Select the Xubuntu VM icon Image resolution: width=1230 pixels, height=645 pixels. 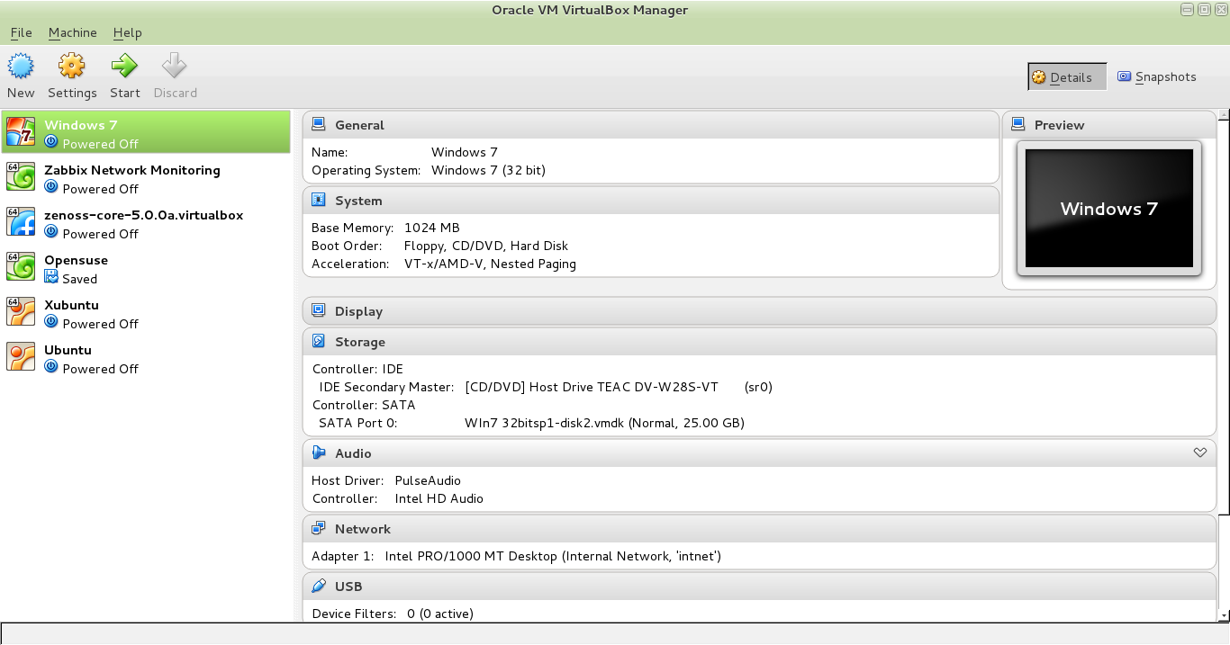tap(21, 311)
